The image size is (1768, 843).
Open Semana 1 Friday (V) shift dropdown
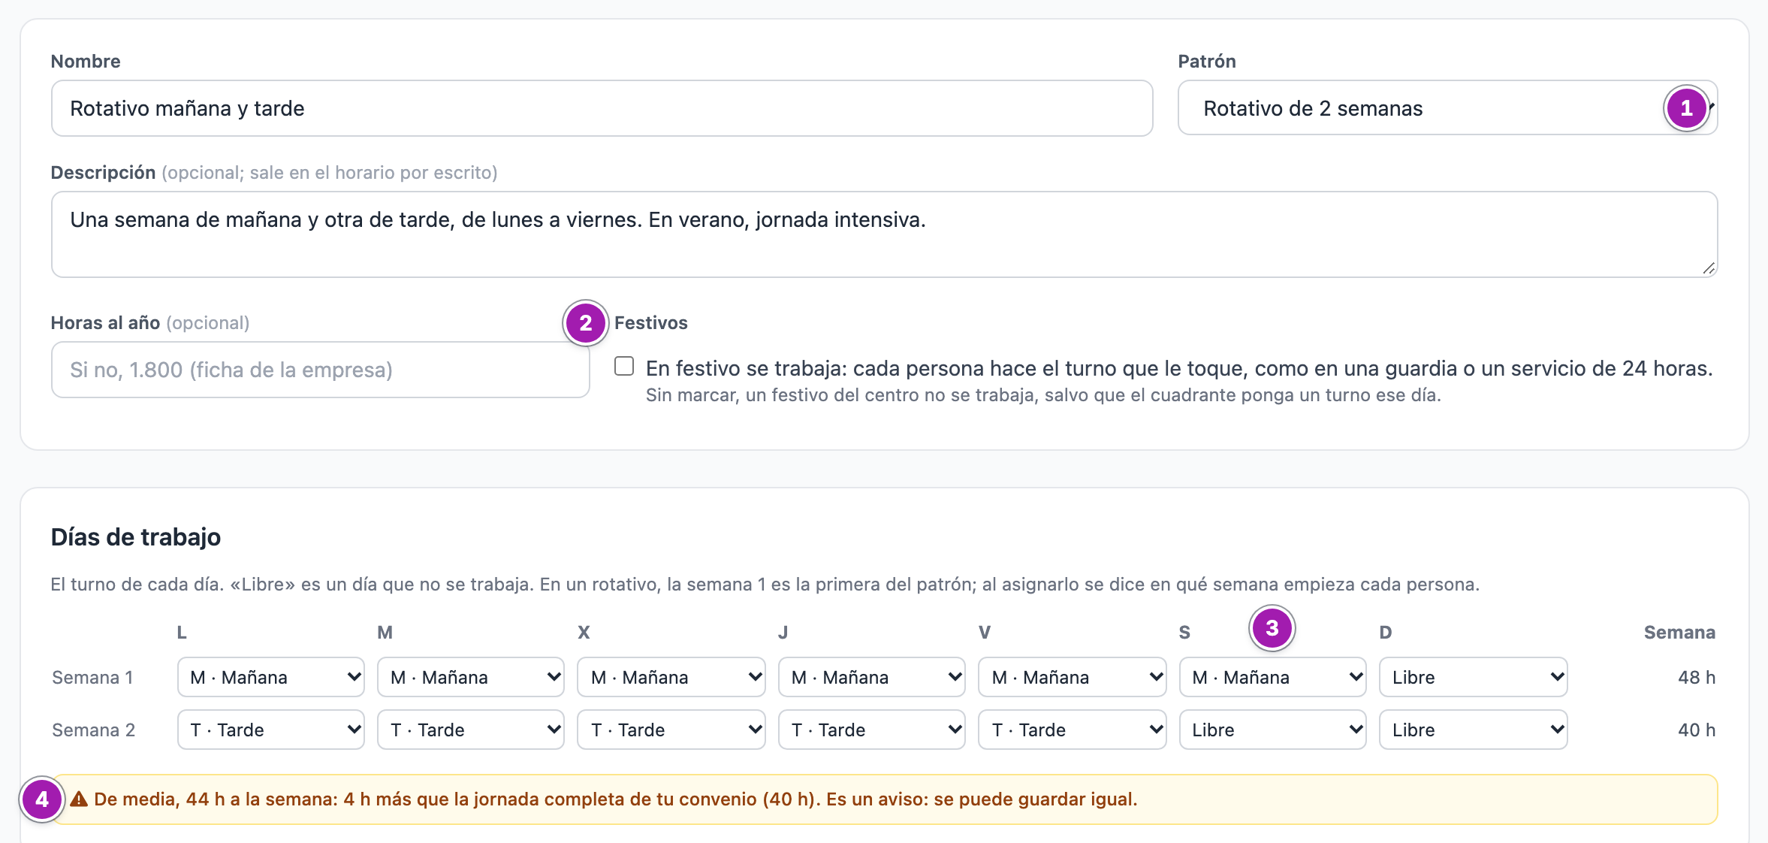(1073, 677)
